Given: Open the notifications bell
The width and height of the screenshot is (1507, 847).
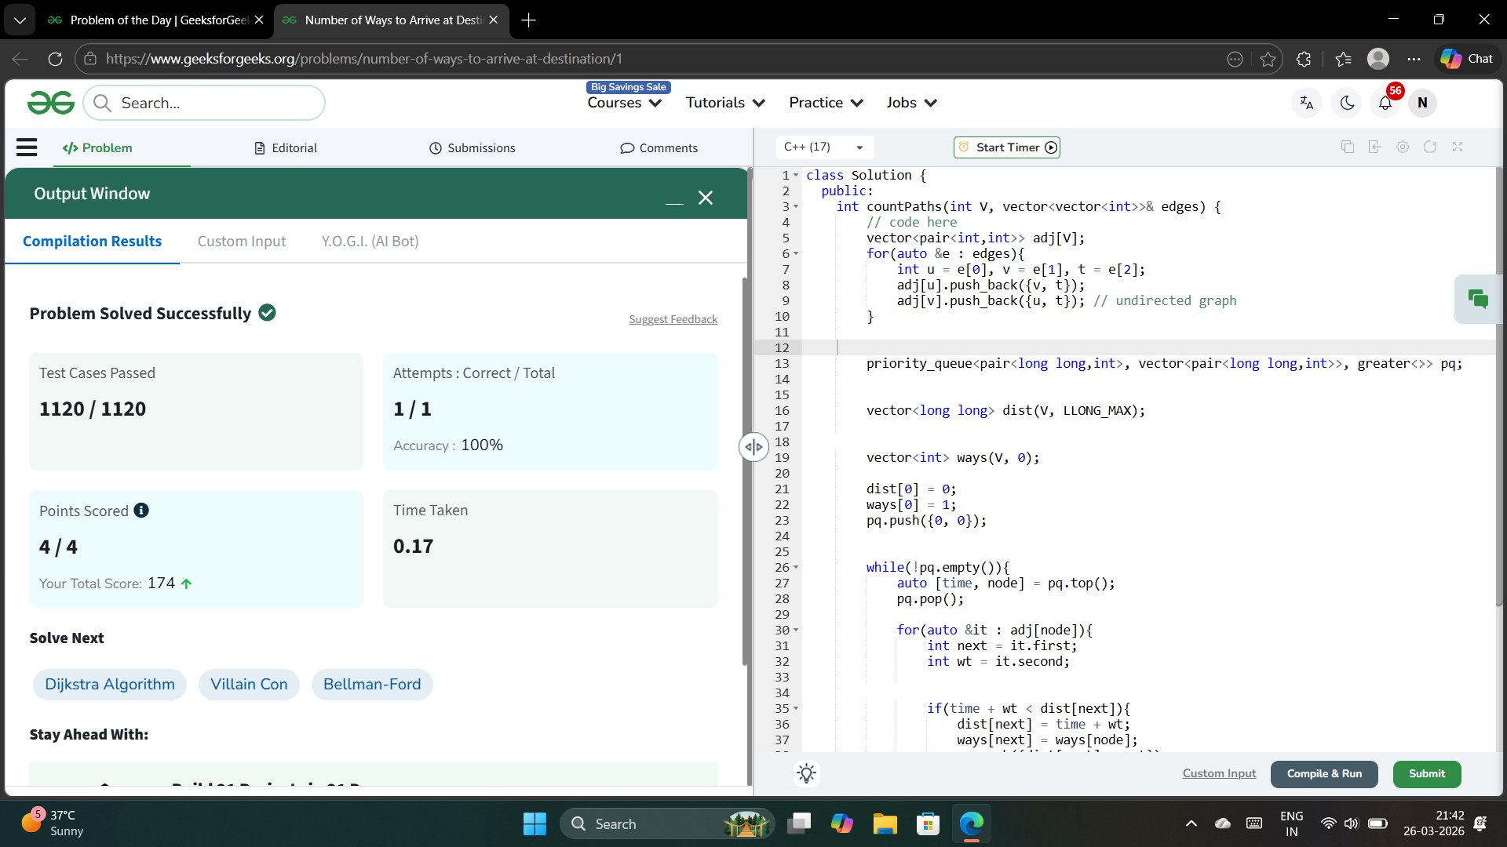Looking at the screenshot, I should pyautogui.click(x=1385, y=103).
